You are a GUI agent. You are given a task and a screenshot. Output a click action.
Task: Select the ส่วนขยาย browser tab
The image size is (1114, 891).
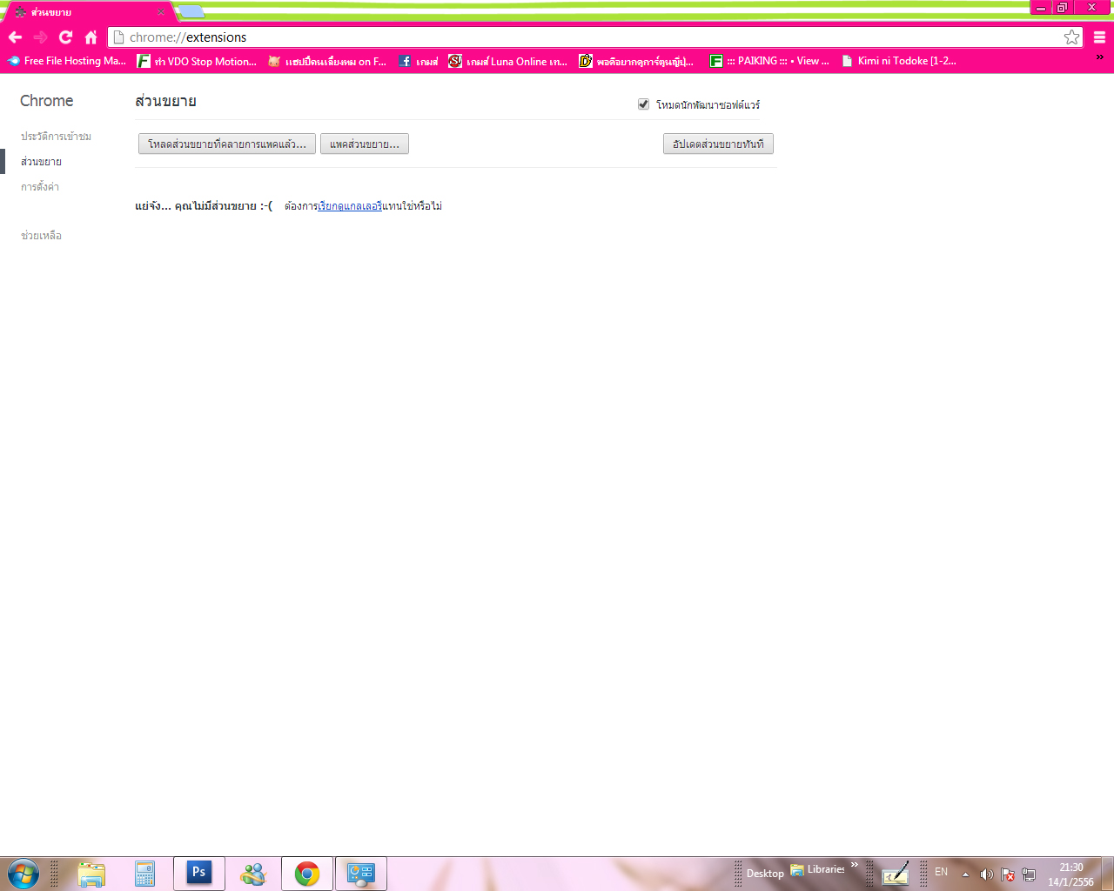pos(87,12)
